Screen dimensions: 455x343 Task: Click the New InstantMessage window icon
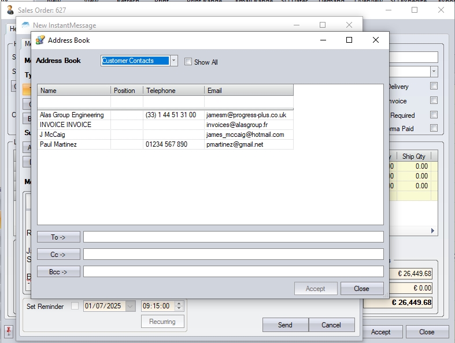click(x=25, y=25)
